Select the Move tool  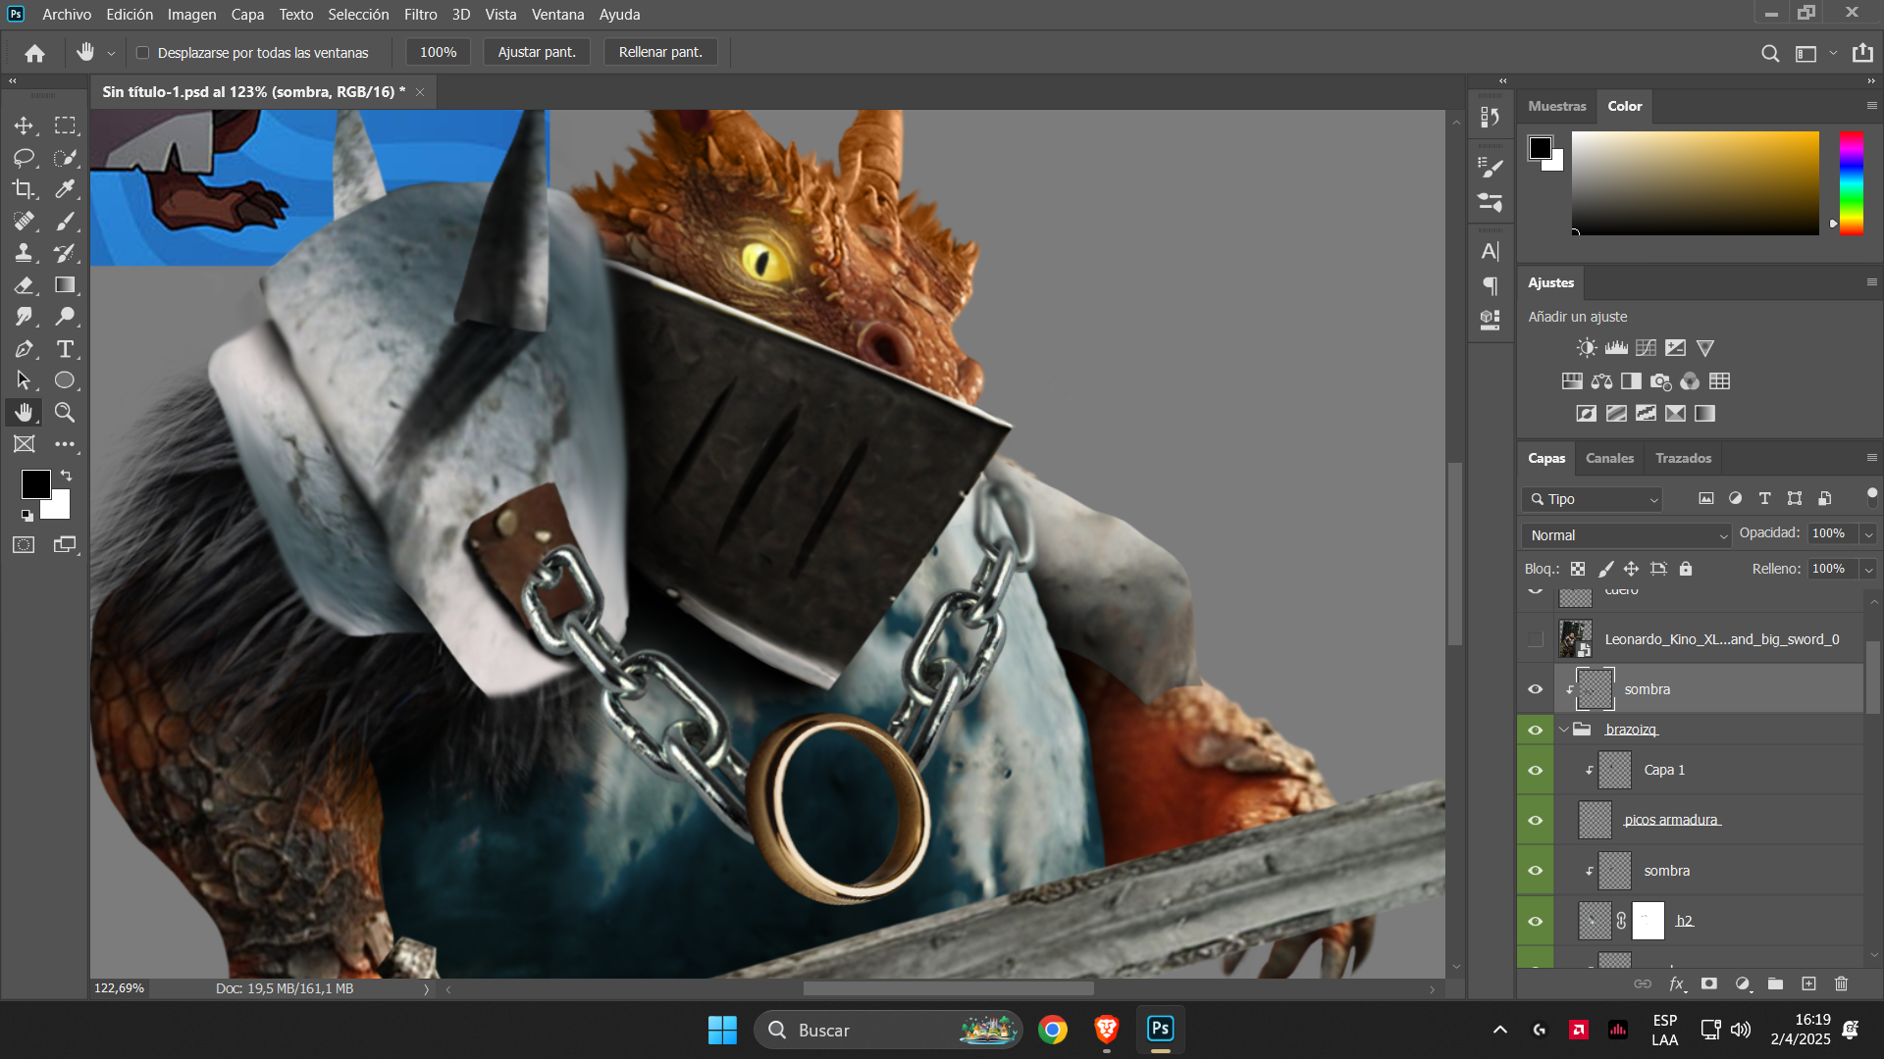point(24,126)
